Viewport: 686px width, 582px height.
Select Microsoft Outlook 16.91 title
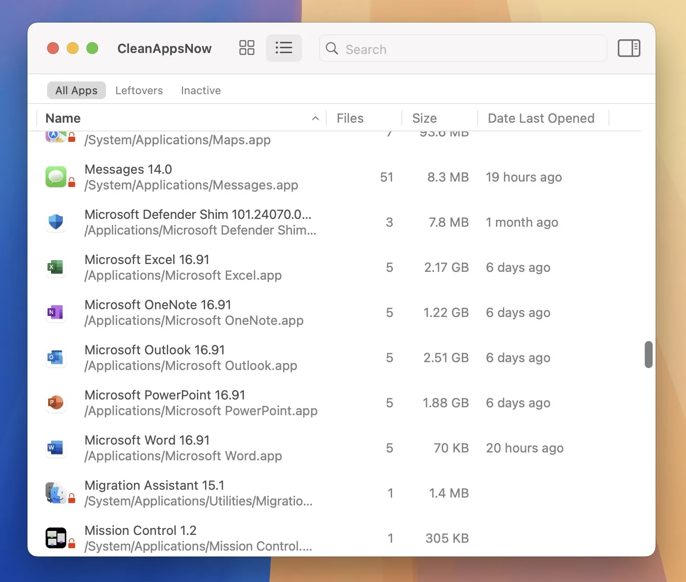[155, 350]
